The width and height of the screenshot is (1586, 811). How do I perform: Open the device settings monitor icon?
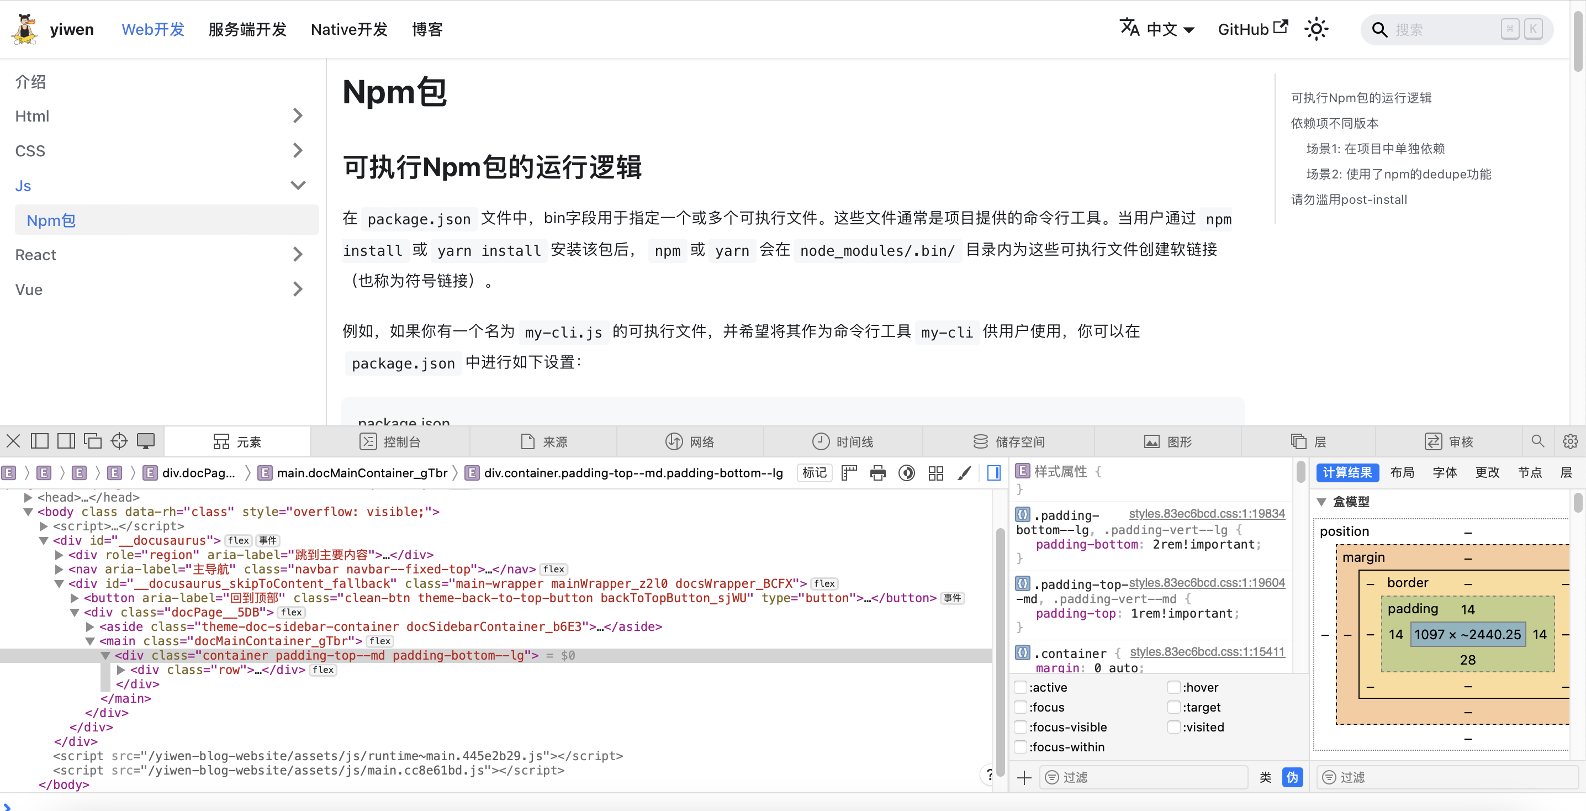pos(146,441)
